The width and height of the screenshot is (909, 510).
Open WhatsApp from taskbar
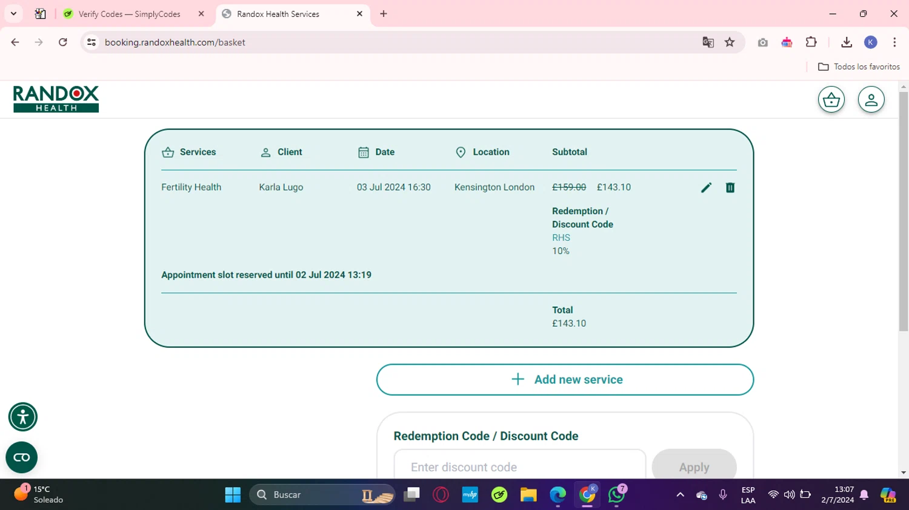point(616,495)
